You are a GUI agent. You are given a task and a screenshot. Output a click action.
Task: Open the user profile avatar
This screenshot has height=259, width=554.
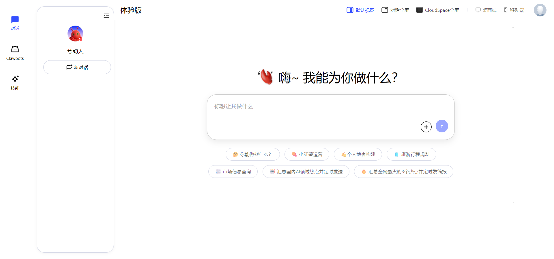coord(540,10)
